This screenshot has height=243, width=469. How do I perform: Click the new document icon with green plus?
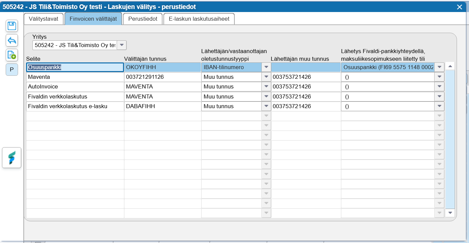(x=12, y=55)
